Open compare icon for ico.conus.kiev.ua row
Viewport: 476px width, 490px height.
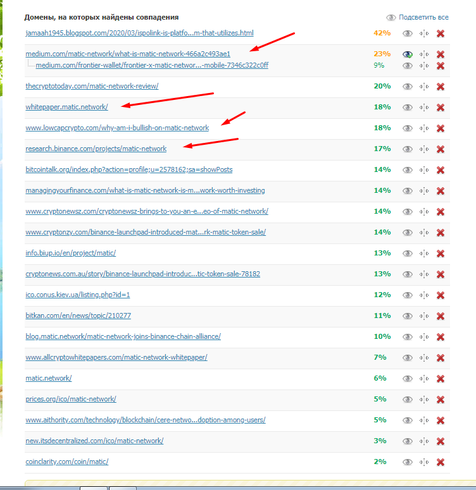[424, 295]
